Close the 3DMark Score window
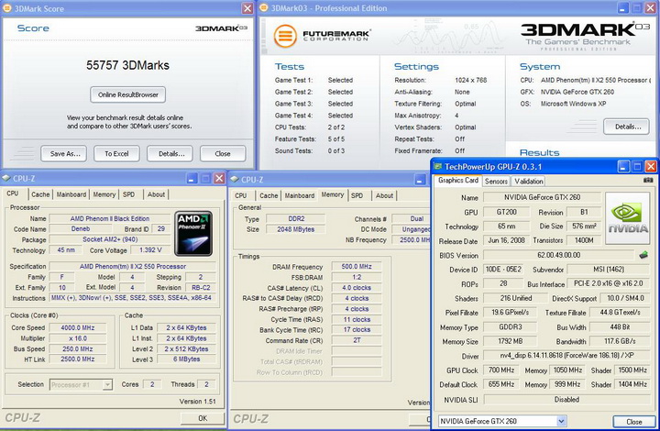The image size is (660, 431). (247, 8)
